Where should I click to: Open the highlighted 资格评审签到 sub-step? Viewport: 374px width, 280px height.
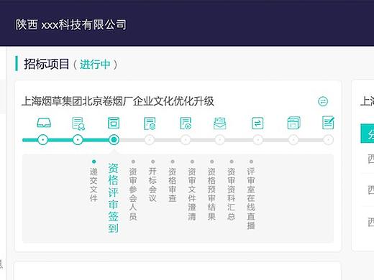113,198
